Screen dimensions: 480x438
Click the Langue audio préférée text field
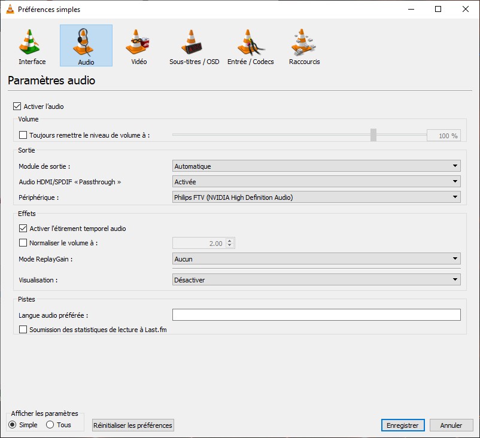(316, 315)
